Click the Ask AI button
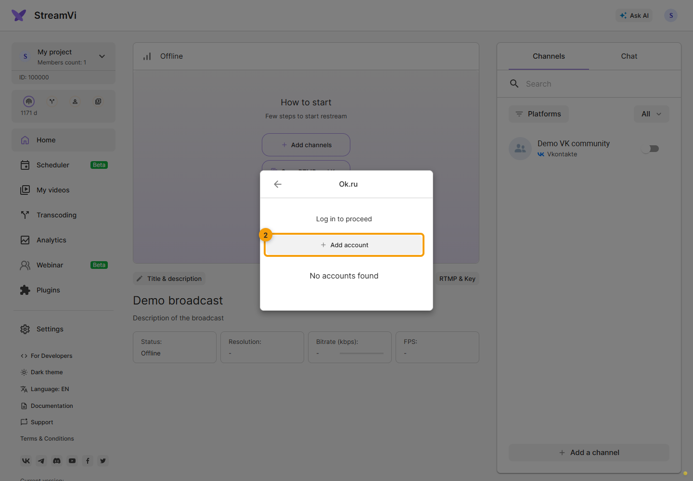693x481 pixels. tap(634, 15)
